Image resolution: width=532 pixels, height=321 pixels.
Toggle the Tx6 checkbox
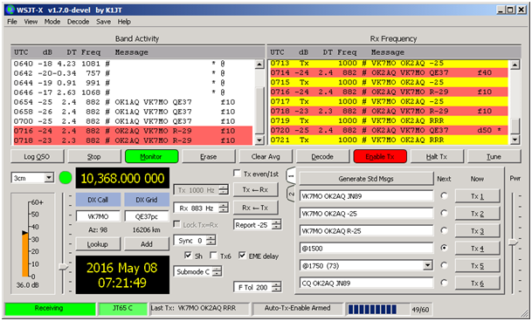214,256
